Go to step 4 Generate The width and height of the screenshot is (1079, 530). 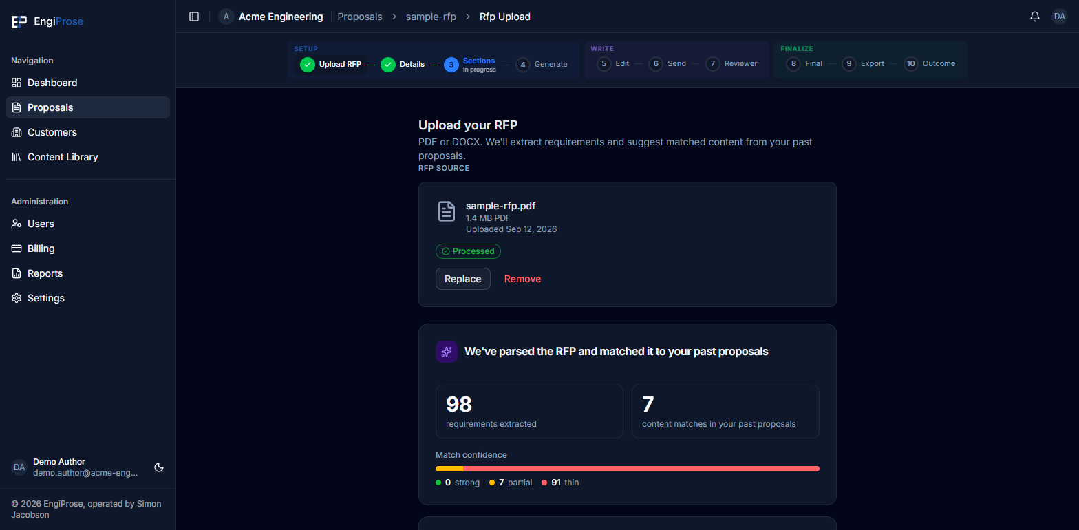542,65
